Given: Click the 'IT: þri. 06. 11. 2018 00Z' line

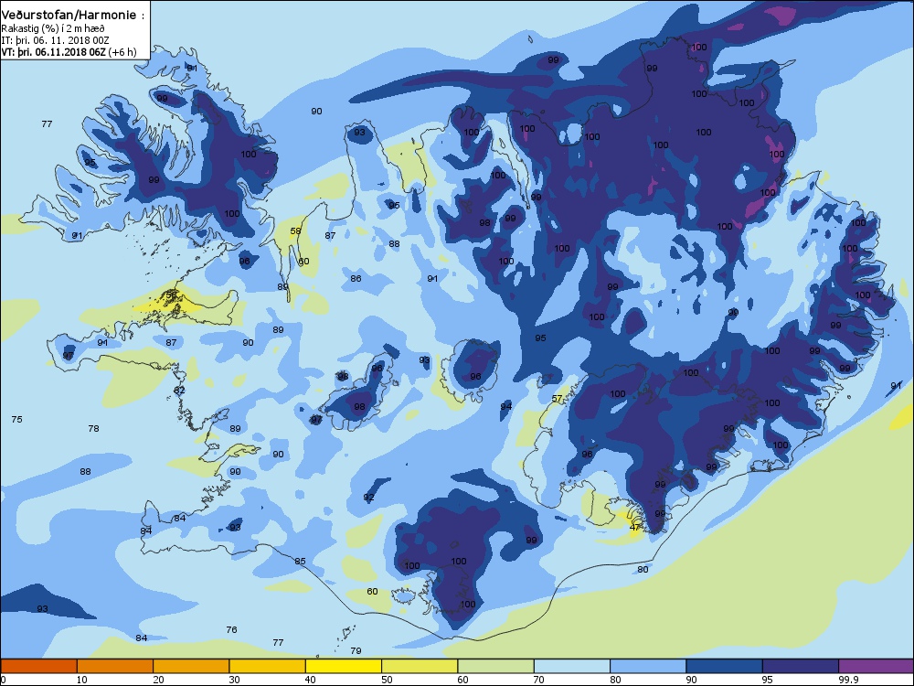Looking at the screenshot, I should (56, 40).
